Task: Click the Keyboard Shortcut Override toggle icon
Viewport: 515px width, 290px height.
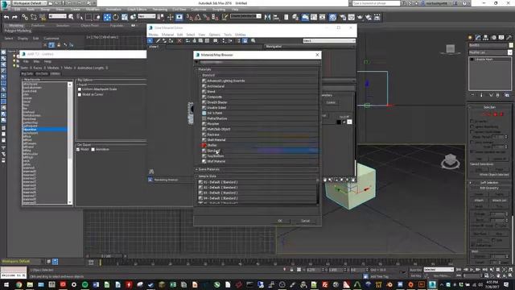Action: (x=179, y=17)
